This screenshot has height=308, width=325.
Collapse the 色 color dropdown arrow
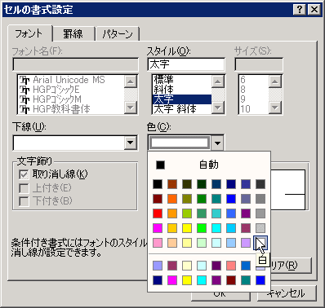coord(217,143)
